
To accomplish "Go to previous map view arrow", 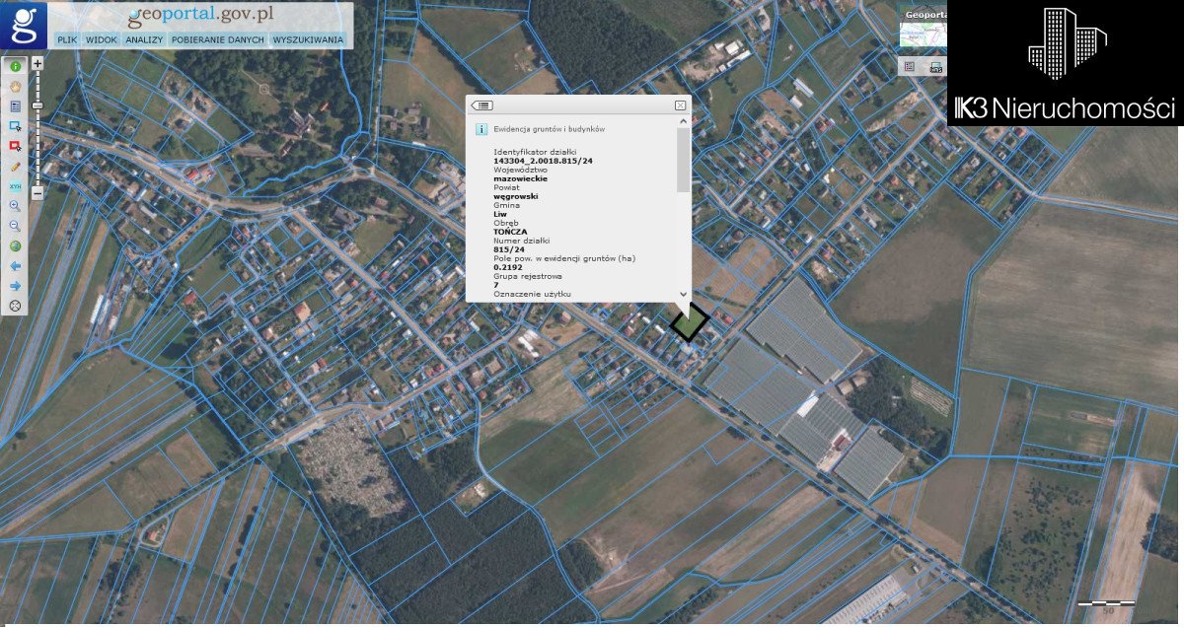I will (16, 266).
